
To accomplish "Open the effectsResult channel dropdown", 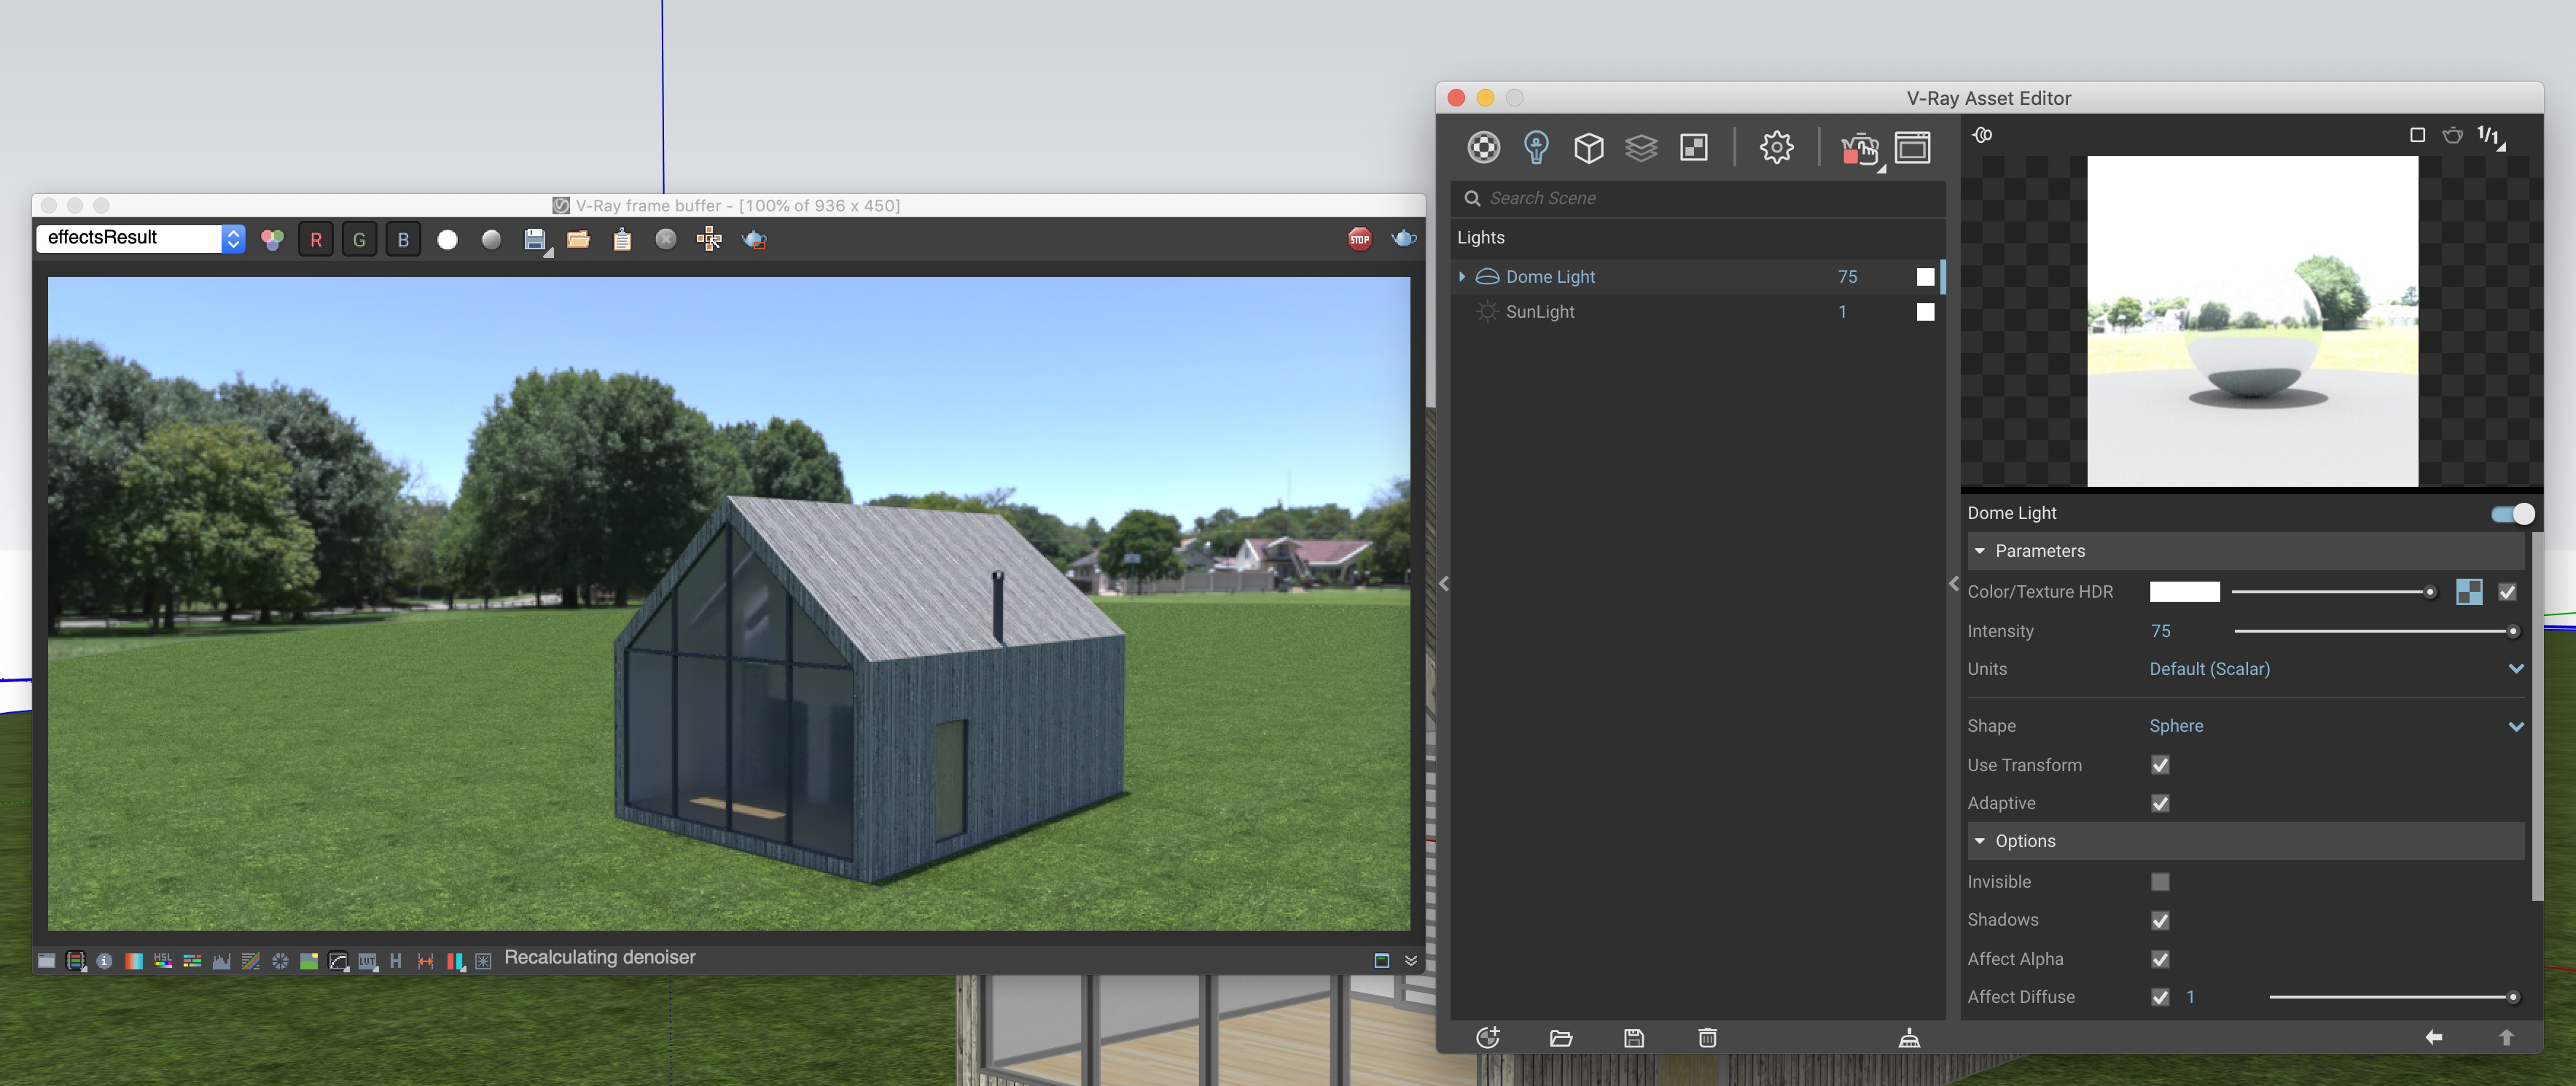I will tap(141, 238).
